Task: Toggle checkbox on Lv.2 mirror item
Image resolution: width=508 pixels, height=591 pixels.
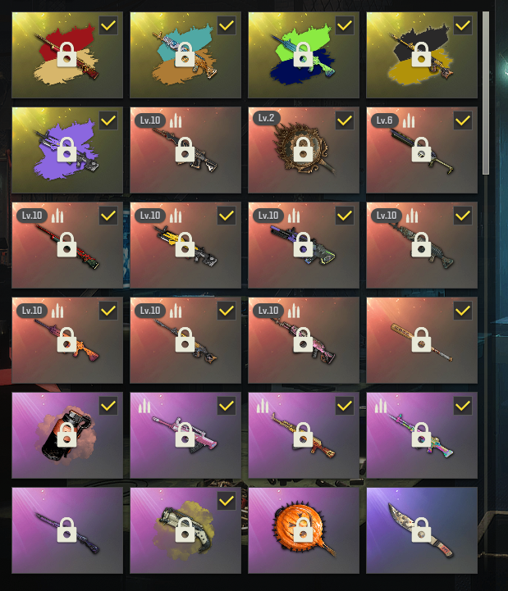Action: click(345, 120)
